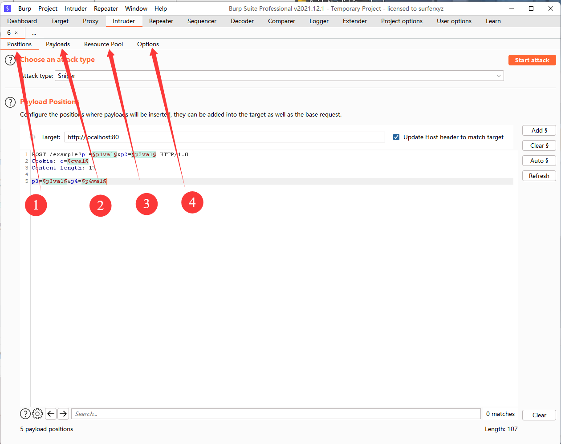The height and width of the screenshot is (444, 561).
Task: Open the search help icon beside gear
Action: point(25,414)
